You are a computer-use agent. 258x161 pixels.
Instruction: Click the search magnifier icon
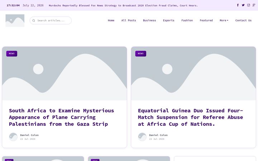pyautogui.click(x=34, y=20)
